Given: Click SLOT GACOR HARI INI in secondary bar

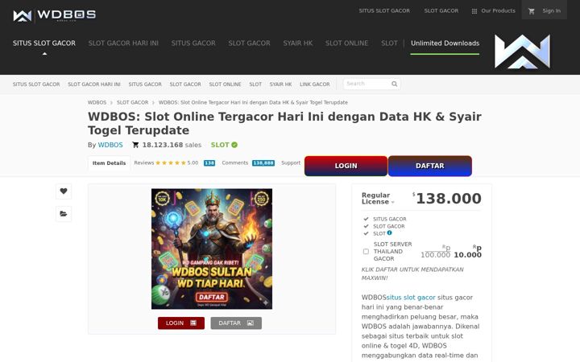Looking at the screenshot, I should (94, 84).
